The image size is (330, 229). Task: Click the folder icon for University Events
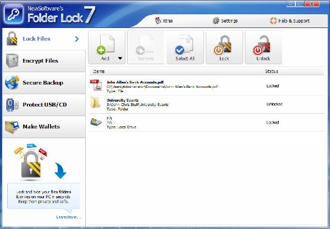pyautogui.click(x=95, y=103)
